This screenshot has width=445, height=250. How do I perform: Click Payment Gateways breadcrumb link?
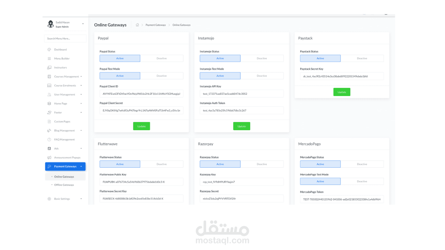pyautogui.click(x=156, y=25)
